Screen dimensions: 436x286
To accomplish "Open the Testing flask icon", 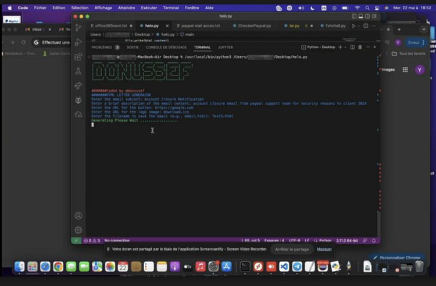I will click(x=78, y=71).
